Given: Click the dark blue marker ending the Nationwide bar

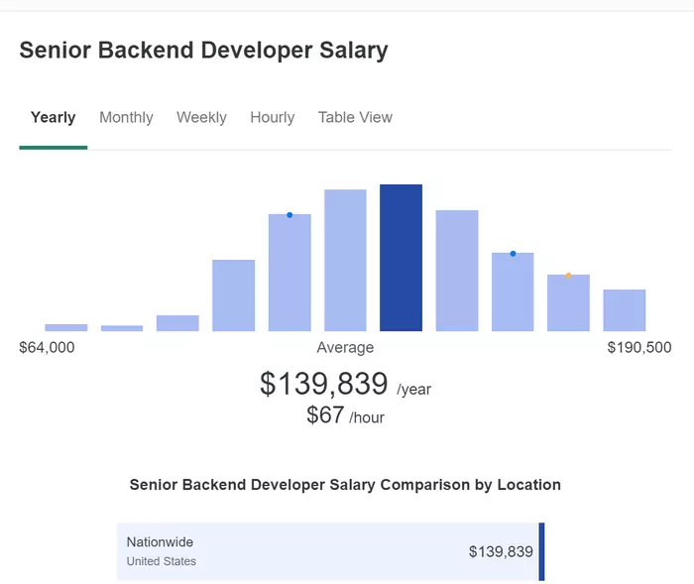Looking at the screenshot, I should click(x=541, y=551).
